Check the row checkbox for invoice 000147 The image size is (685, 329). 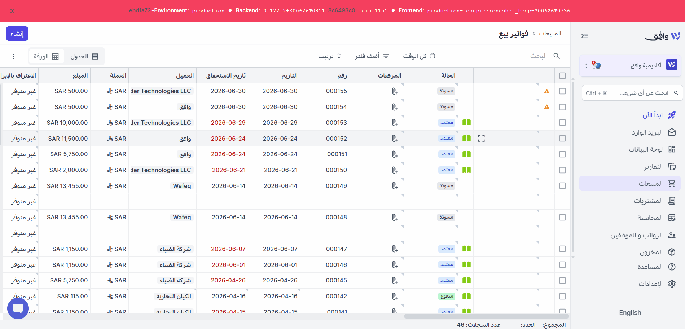click(562, 249)
